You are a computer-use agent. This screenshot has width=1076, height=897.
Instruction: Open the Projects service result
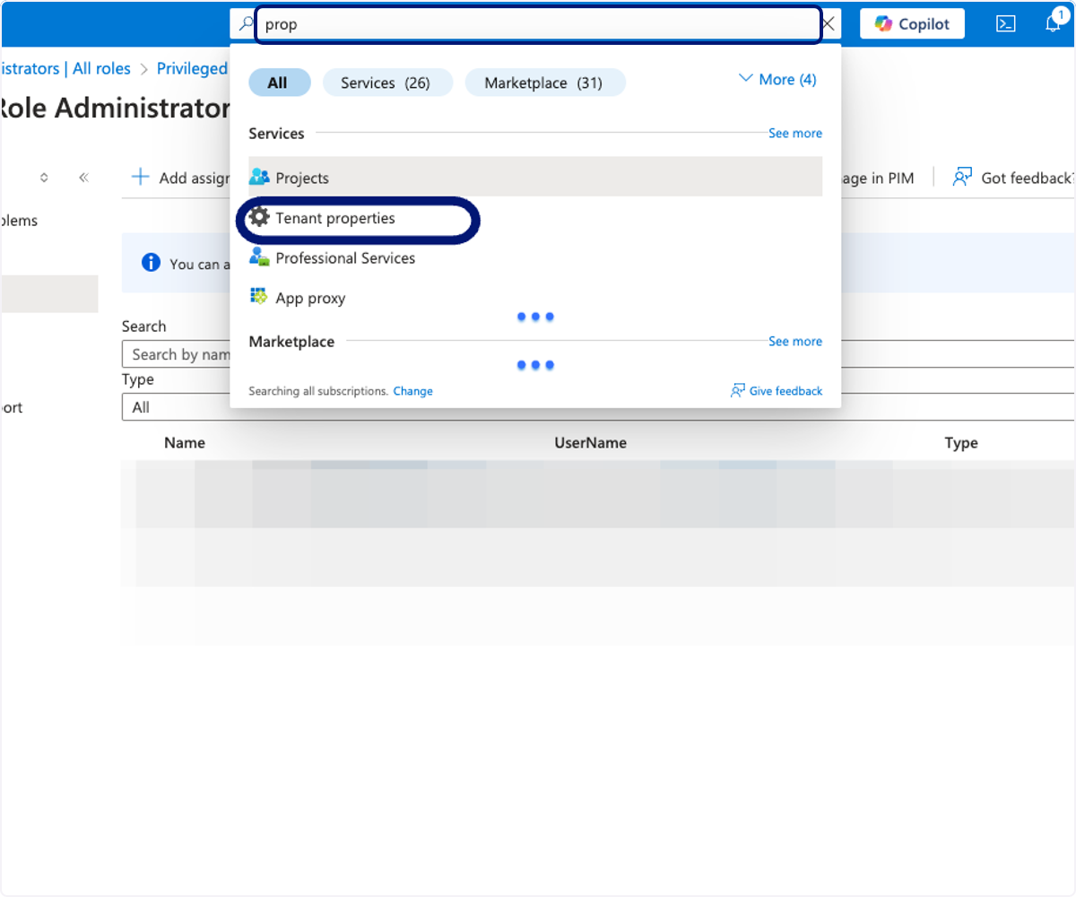pyautogui.click(x=535, y=178)
